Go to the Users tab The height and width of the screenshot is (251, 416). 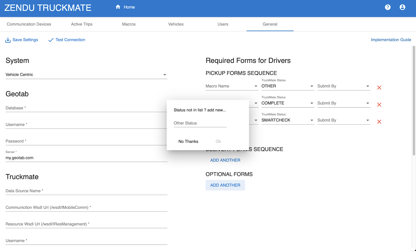pyautogui.click(x=223, y=24)
